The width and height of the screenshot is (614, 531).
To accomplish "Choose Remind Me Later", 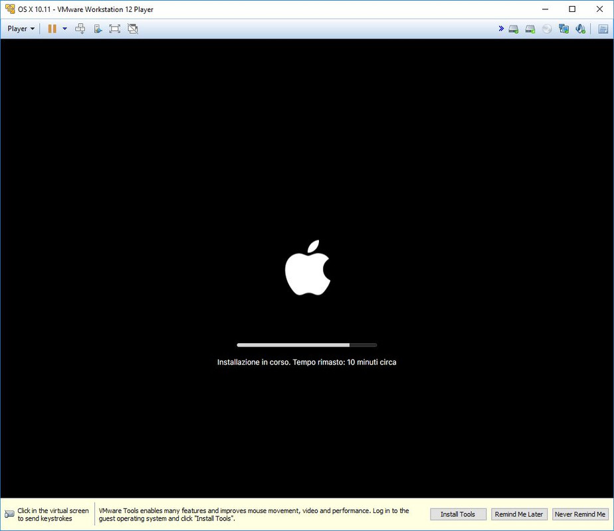I will [x=519, y=514].
